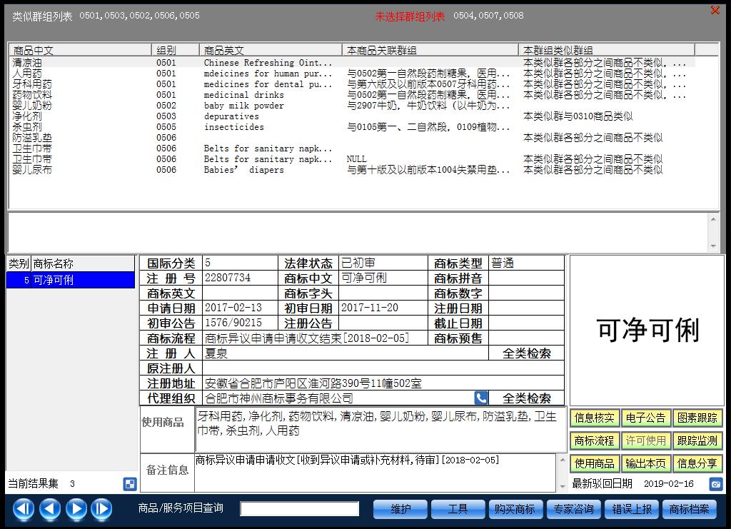
Task: Go to the previous record arrow icon
Action: pyautogui.click(x=49, y=509)
